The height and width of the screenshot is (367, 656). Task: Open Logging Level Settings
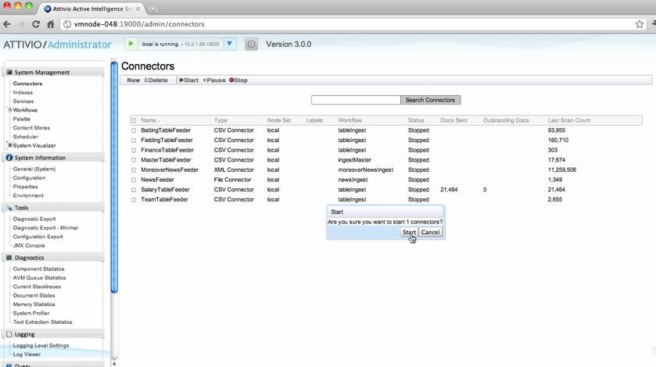[x=41, y=346]
